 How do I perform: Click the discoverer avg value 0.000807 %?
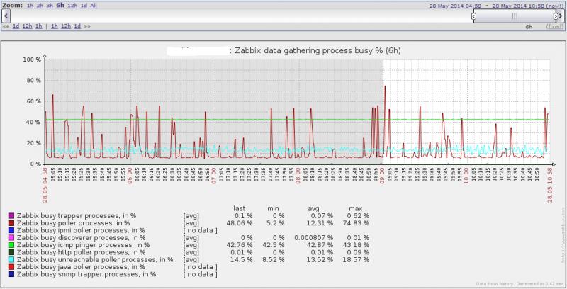[313, 238]
